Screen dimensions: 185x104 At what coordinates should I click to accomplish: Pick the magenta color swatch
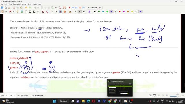click(x=124, y=12)
